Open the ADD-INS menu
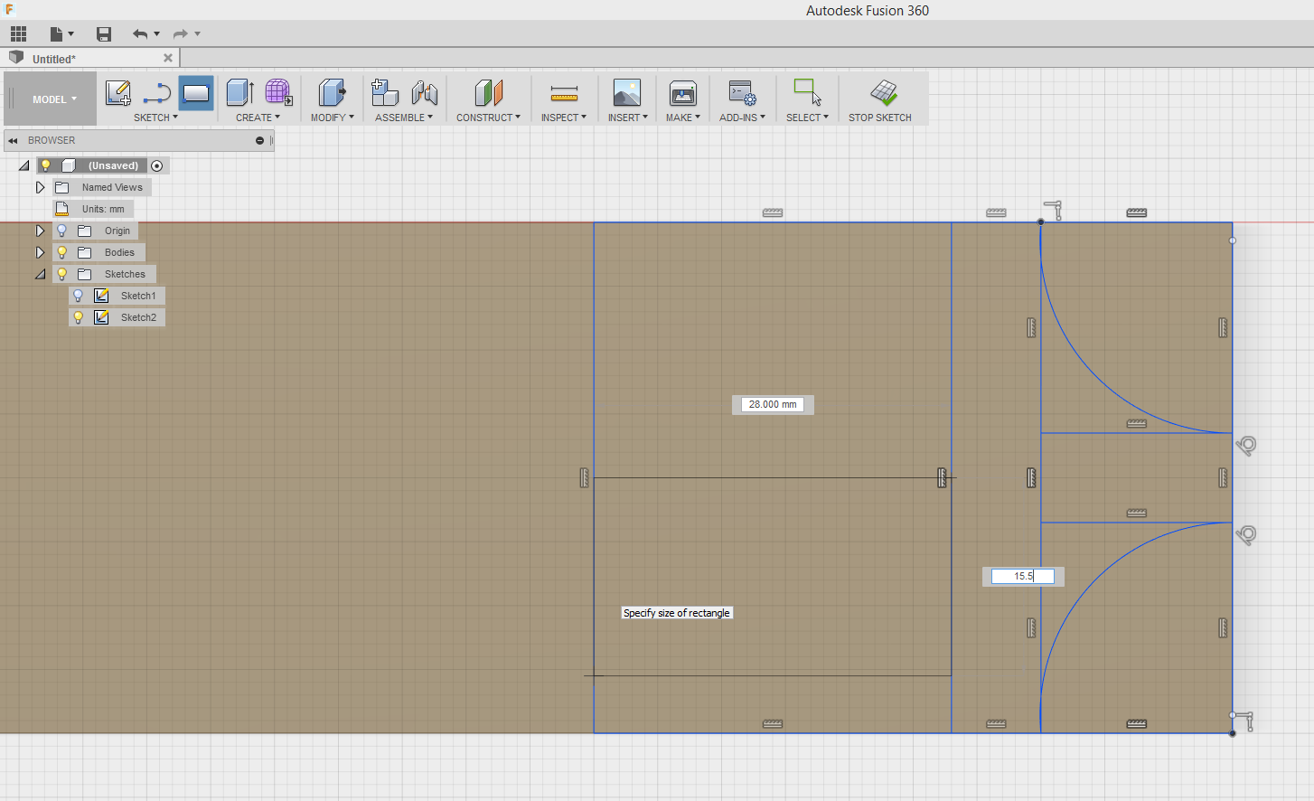The image size is (1314, 801). click(742, 118)
